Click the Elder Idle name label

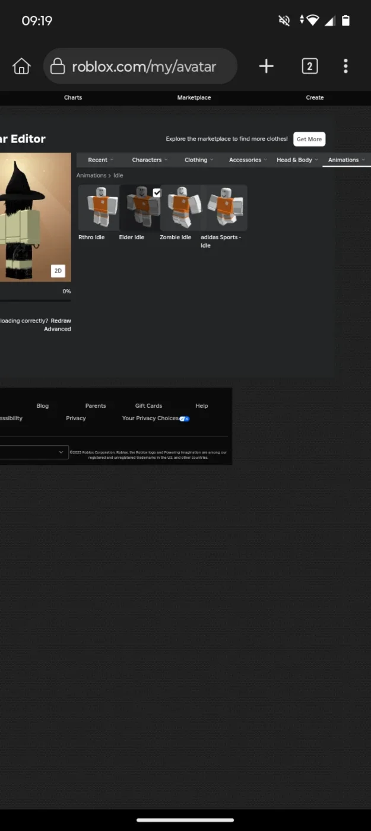[x=132, y=237]
